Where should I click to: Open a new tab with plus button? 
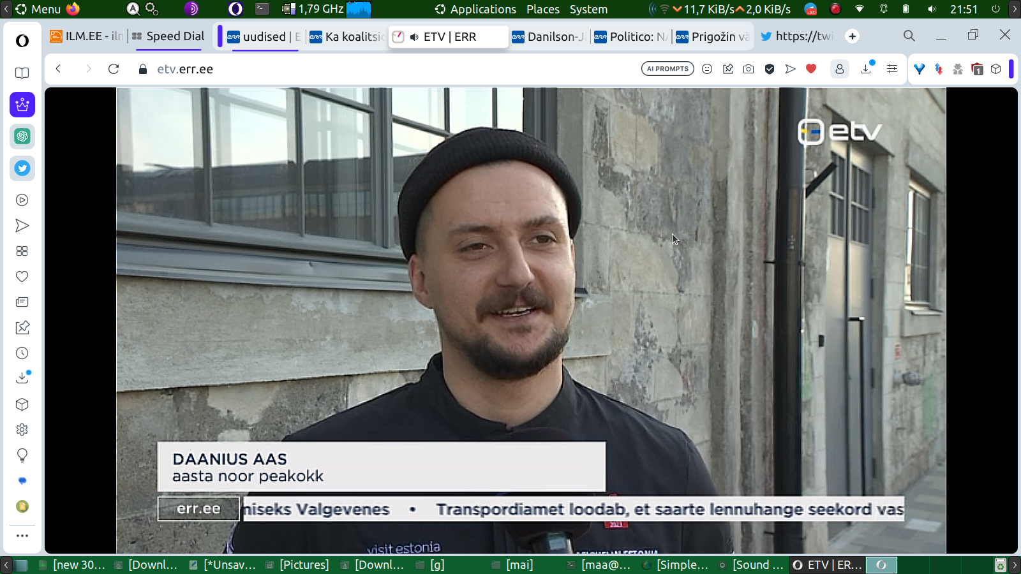(853, 36)
